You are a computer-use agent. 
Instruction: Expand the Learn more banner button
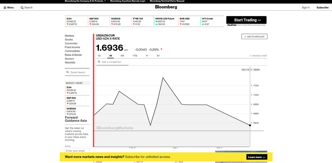tap(257, 157)
